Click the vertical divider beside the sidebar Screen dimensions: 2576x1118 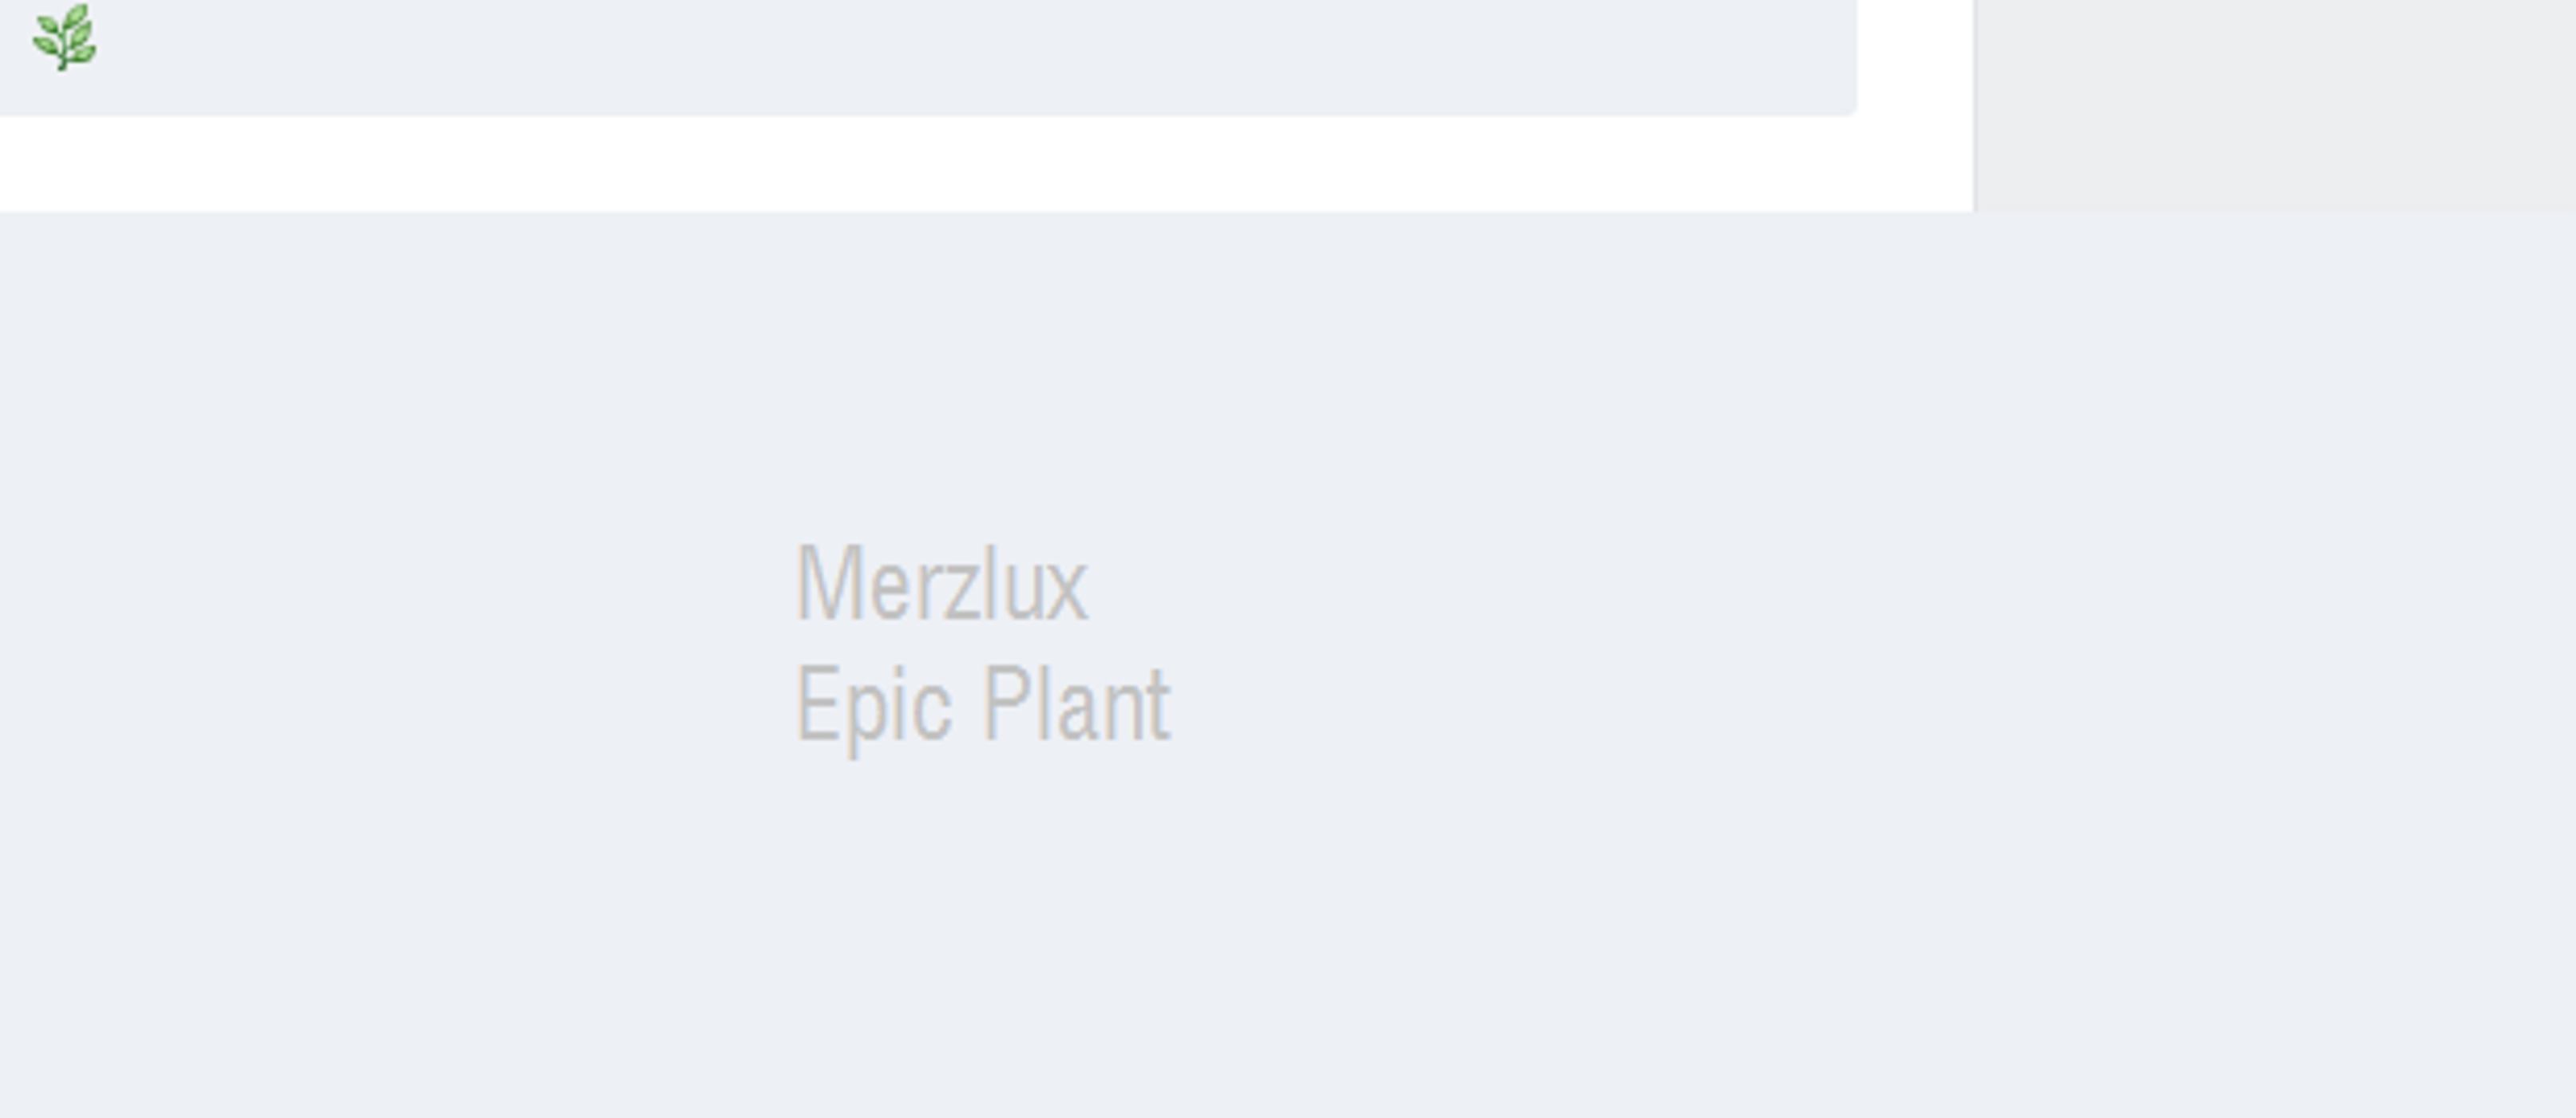pos(1975,105)
